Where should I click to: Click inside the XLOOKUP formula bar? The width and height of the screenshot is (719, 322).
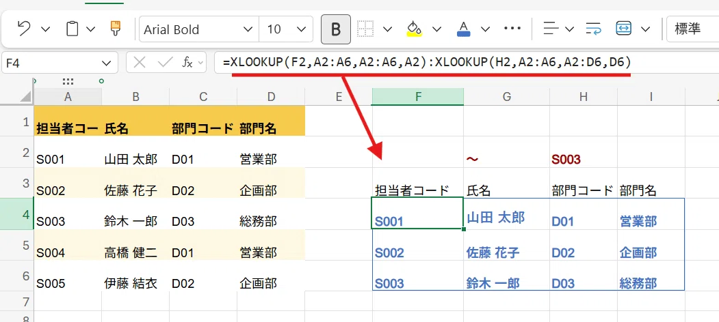[x=467, y=63]
